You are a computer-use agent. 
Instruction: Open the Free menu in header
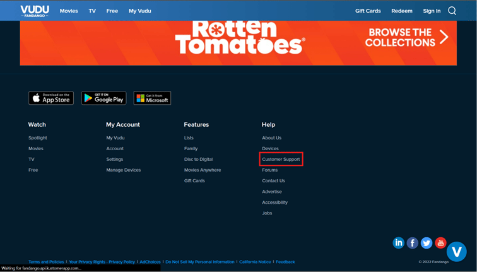pos(112,11)
